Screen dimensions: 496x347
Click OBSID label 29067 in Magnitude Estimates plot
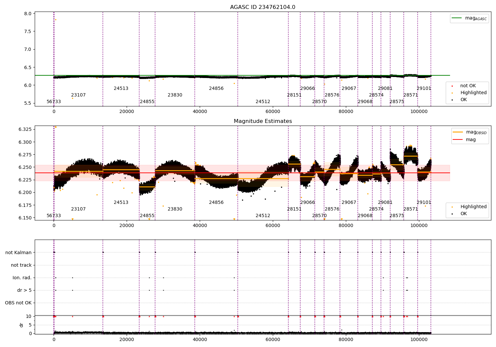coord(349,203)
